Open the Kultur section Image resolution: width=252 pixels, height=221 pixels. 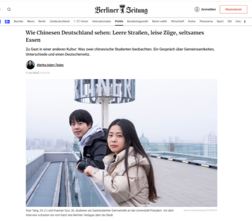(192, 21)
